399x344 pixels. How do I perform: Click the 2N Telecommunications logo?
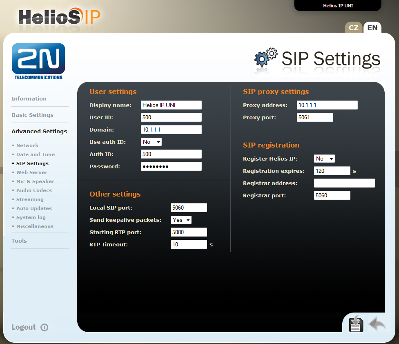click(x=38, y=61)
